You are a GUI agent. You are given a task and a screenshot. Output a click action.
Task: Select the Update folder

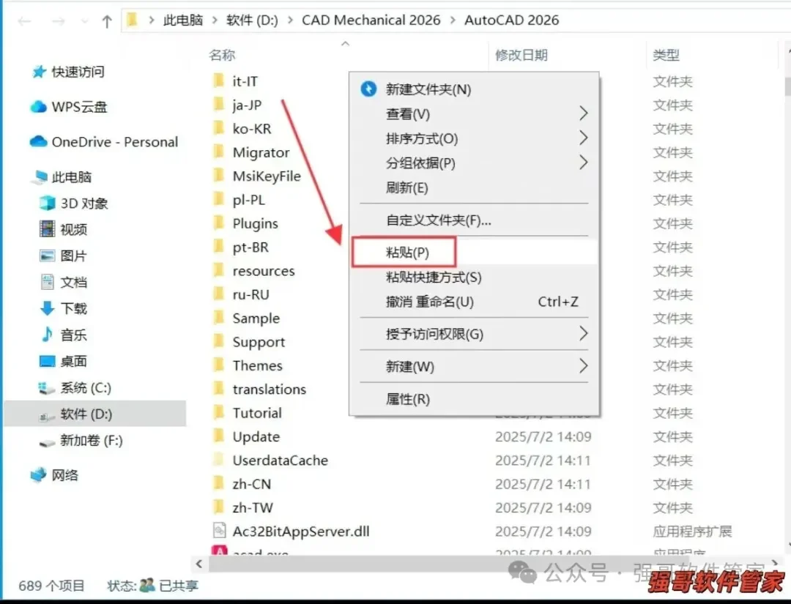[x=256, y=436]
